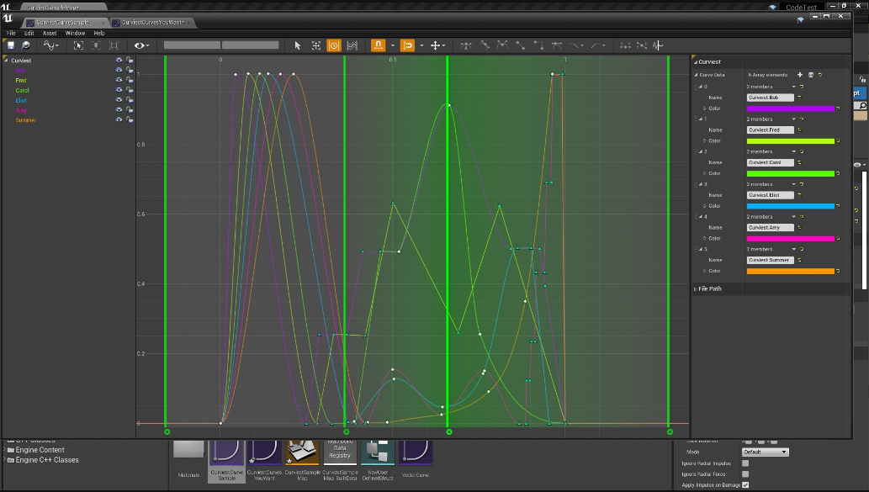Tick Ignore Radial Impulse checkbox
869x492 pixels.
(x=745, y=463)
